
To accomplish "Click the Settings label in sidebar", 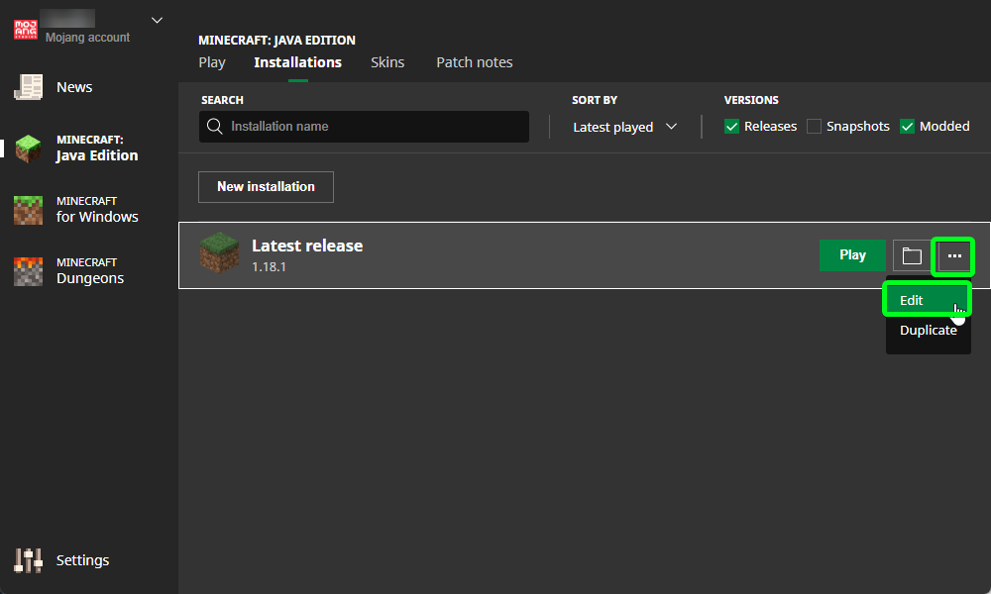I will click(83, 560).
